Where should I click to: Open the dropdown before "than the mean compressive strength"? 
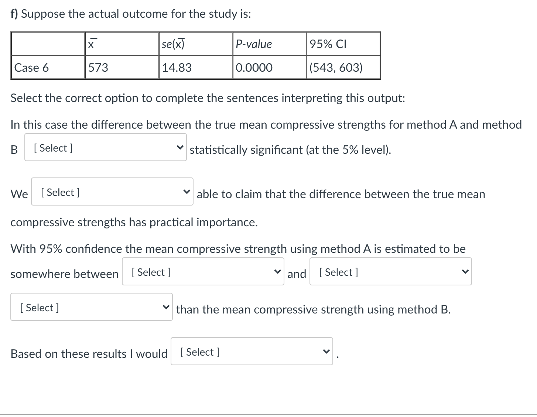[x=91, y=307]
